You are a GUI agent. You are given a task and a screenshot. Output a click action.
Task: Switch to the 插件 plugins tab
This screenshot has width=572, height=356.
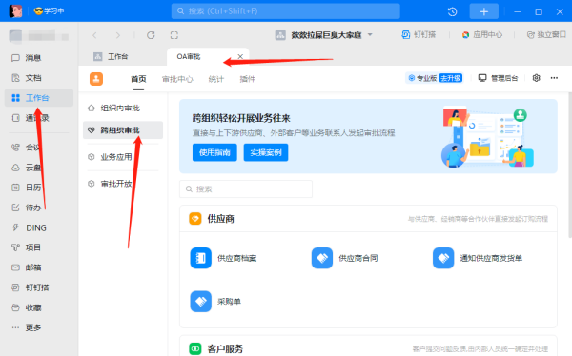(x=247, y=79)
